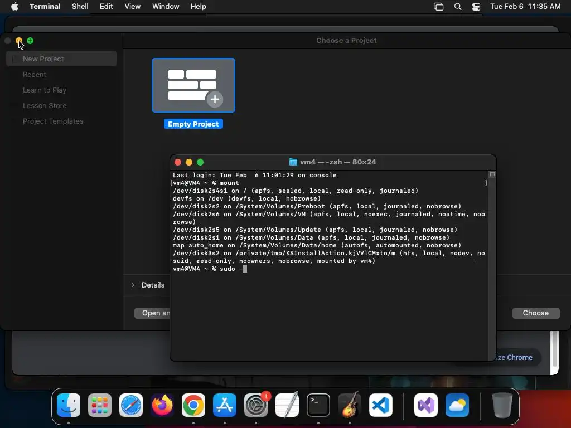The width and height of the screenshot is (571, 428).
Task: Open the Terminal application menu
Action: [45, 6]
